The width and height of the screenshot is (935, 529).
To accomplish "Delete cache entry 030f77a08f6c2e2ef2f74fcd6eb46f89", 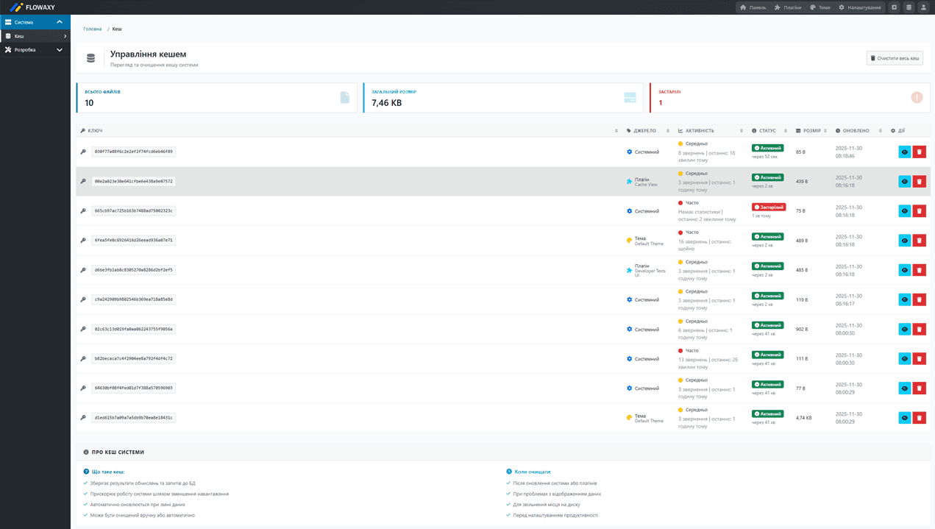I will 919,152.
